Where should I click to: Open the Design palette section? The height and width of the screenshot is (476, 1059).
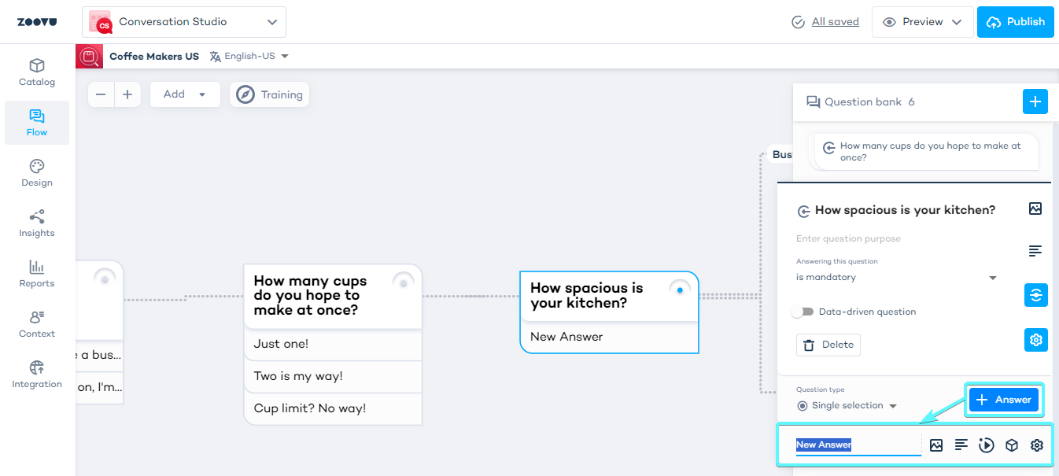click(x=37, y=173)
